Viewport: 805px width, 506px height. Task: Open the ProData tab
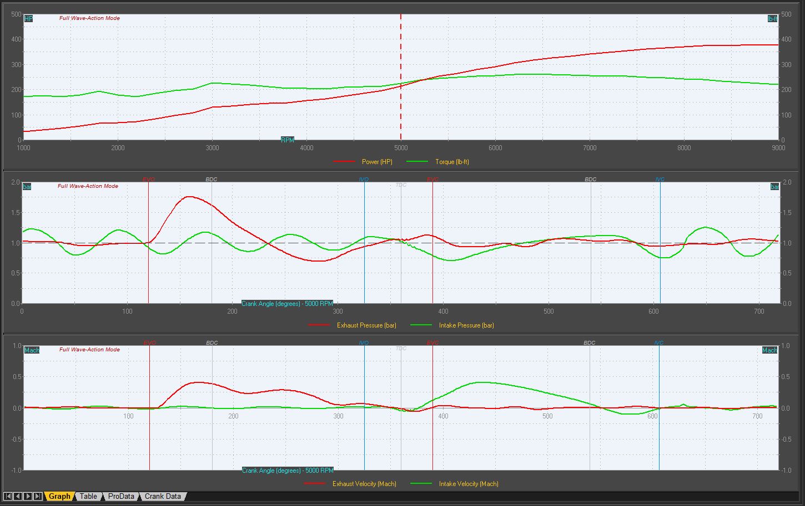121,496
